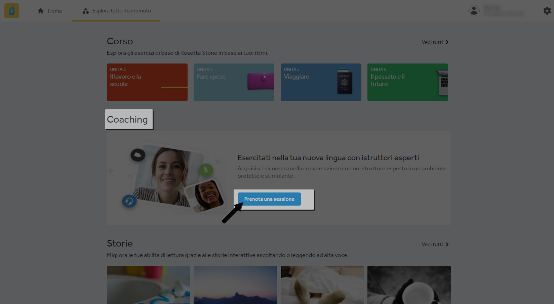The height and width of the screenshot is (304, 554).
Task: Open the user profile avatar icon
Action: coord(474,11)
